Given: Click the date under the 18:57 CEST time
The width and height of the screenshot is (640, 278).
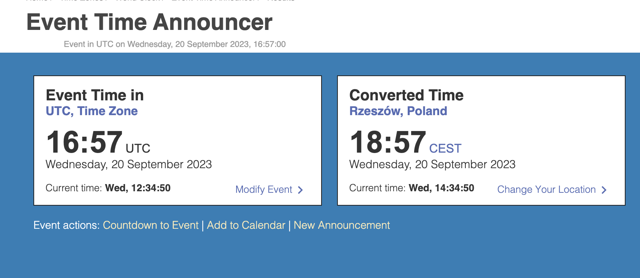Looking at the screenshot, I should click(x=432, y=164).
